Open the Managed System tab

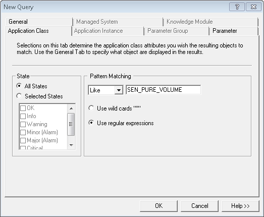click(118, 22)
